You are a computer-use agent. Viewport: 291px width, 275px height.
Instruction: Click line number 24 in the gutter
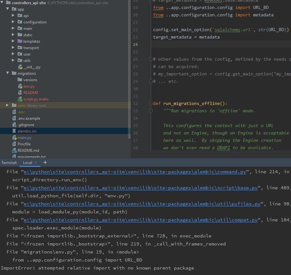[135, 45]
